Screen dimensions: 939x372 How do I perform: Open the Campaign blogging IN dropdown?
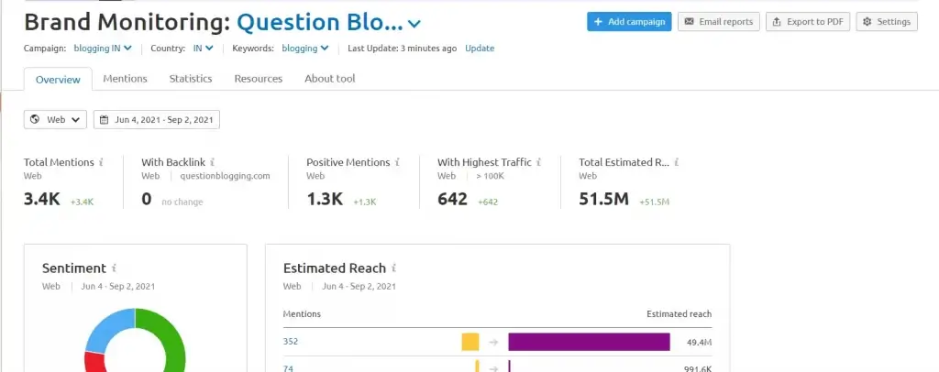(103, 48)
